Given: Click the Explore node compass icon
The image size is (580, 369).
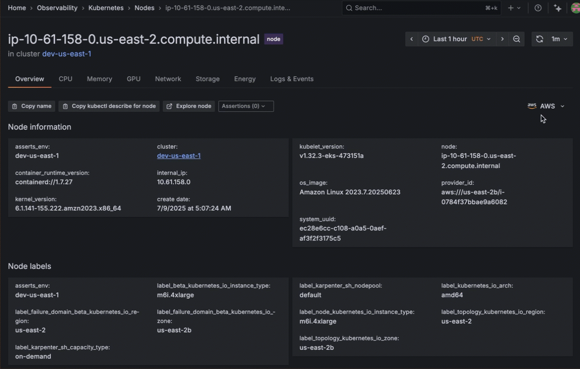Looking at the screenshot, I should click(169, 106).
